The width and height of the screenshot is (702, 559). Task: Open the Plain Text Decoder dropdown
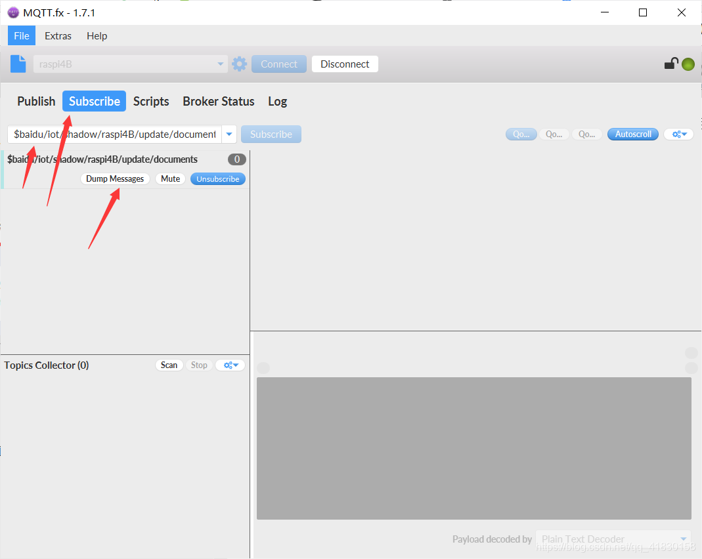pos(613,539)
